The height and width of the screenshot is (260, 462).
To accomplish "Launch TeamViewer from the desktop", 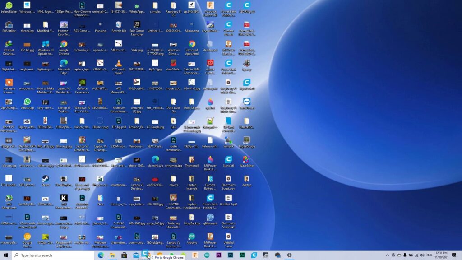I will (x=247, y=104).
